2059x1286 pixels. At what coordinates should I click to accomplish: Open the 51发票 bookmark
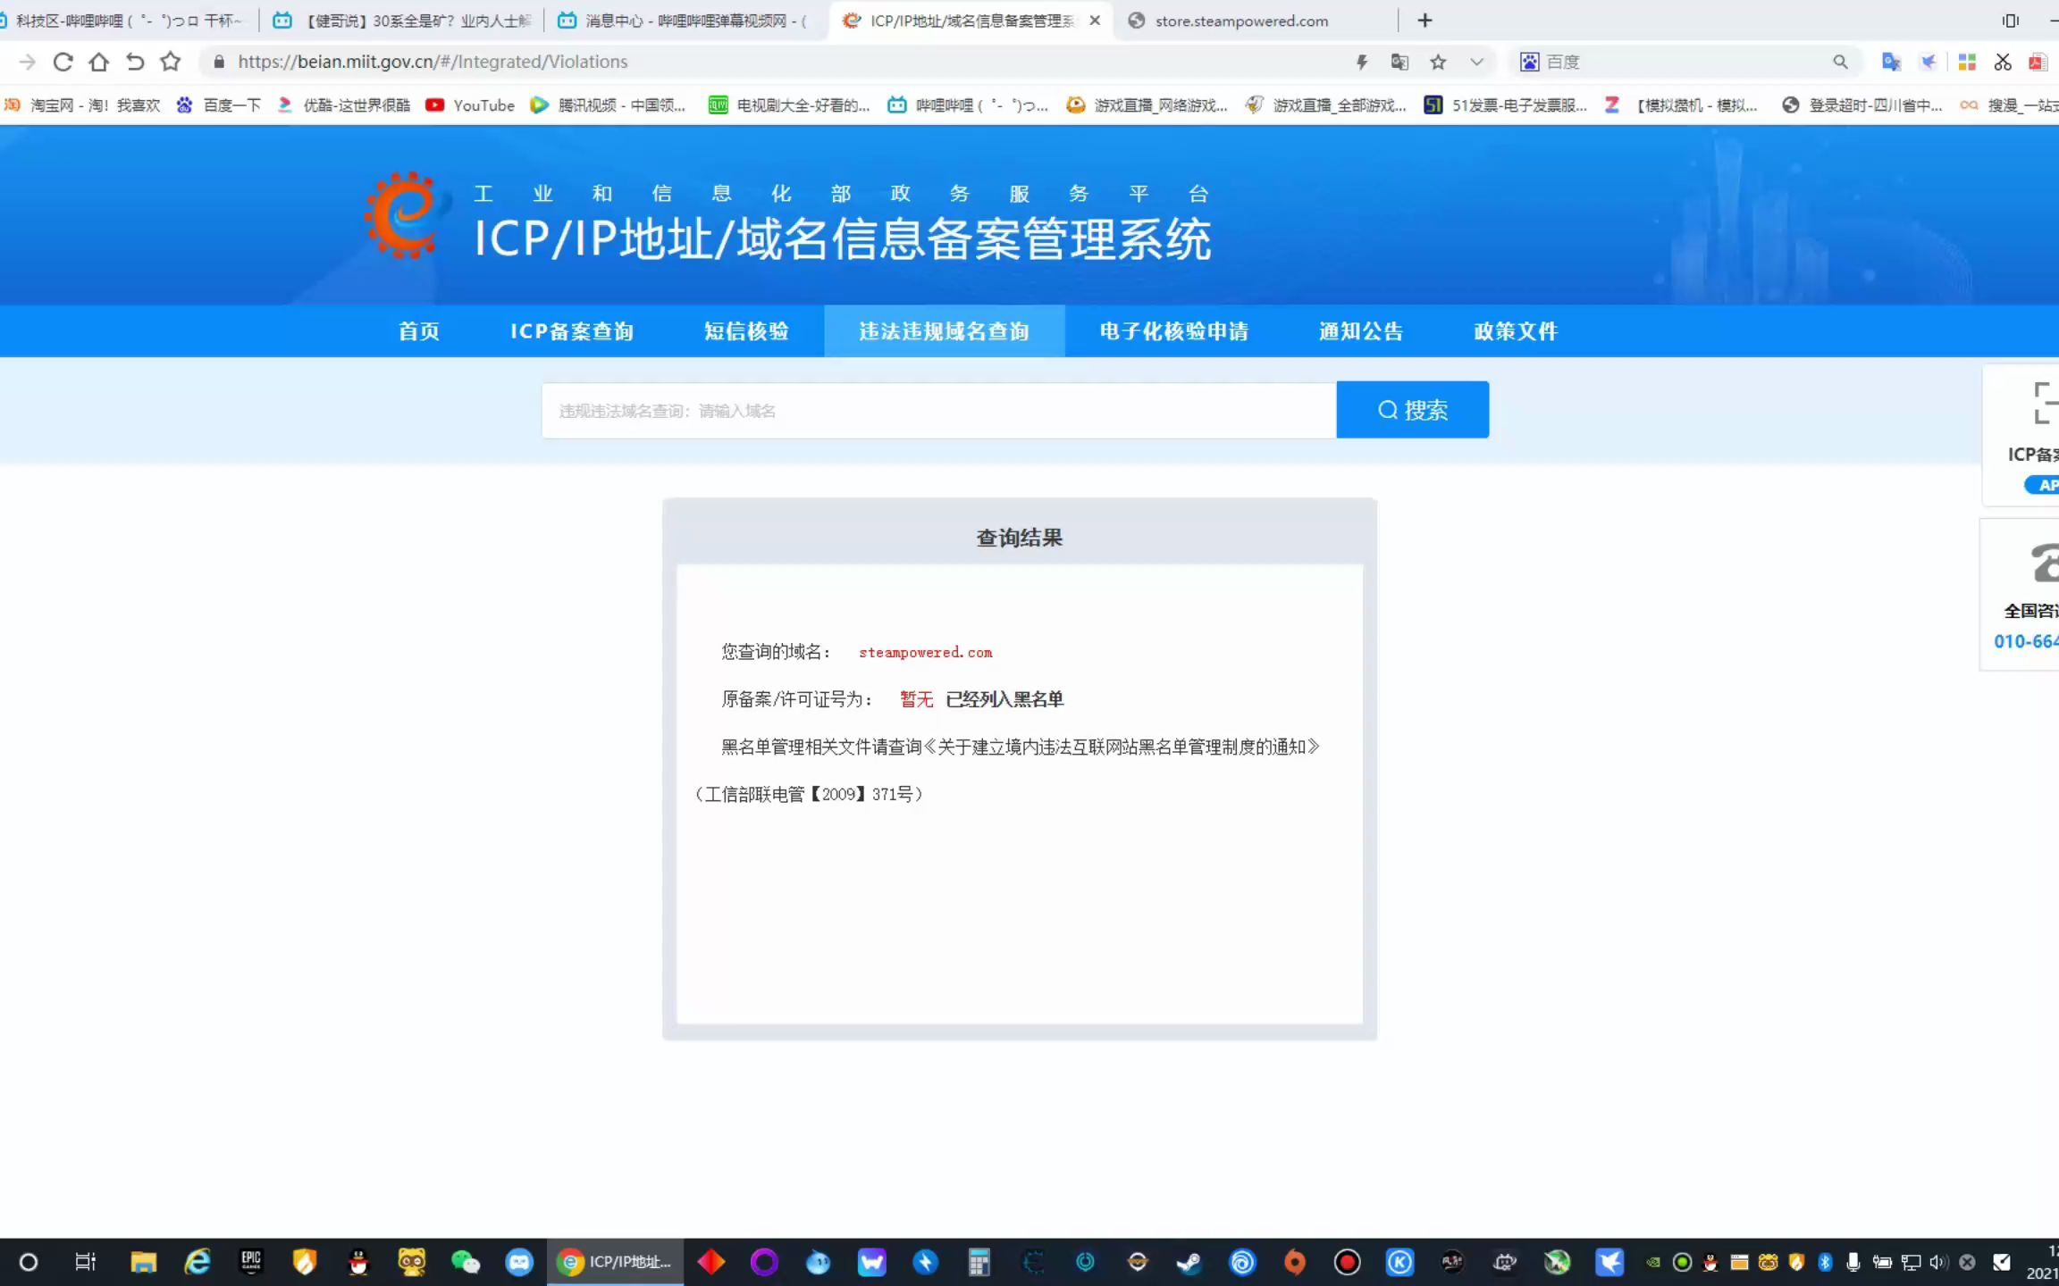coord(1505,105)
